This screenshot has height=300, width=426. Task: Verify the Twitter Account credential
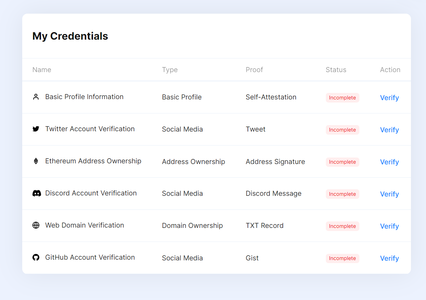(x=389, y=130)
